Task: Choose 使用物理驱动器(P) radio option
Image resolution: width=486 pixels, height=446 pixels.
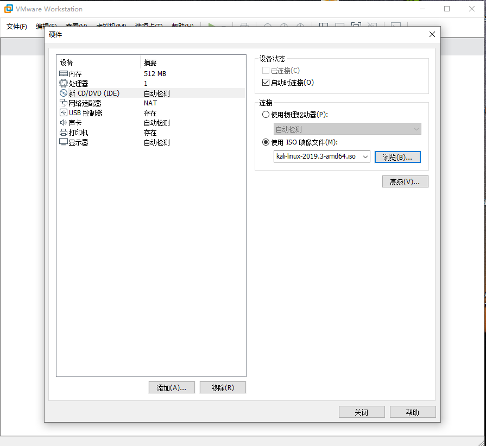Action: pyautogui.click(x=266, y=115)
